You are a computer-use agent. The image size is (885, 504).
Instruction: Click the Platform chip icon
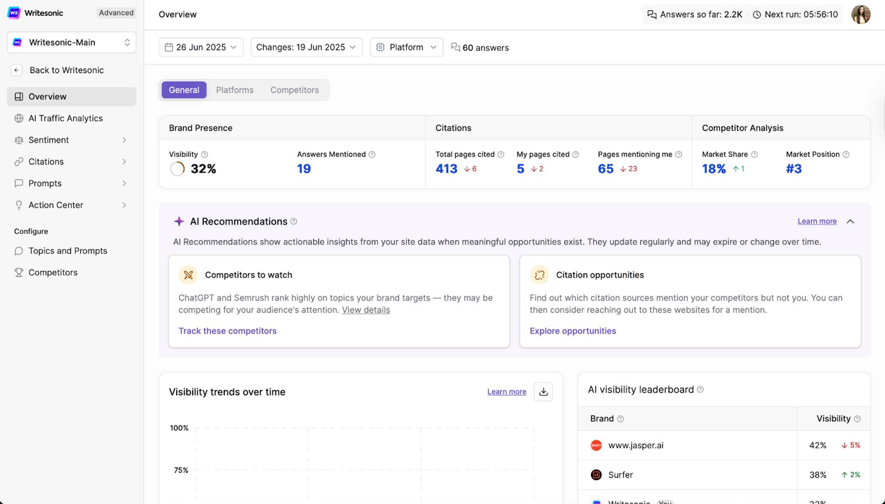[x=380, y=47]
